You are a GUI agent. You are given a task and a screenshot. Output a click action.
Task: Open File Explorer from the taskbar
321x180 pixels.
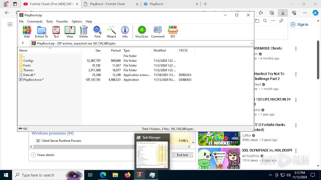pyautogui.click(x=115, y=175)
